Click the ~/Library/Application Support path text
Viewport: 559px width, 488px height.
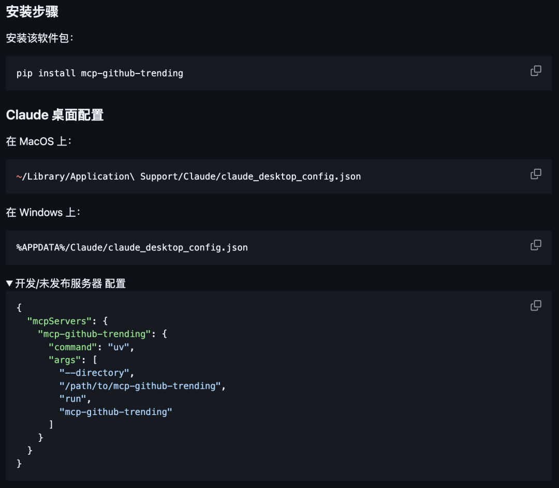[x=188, y=176]
